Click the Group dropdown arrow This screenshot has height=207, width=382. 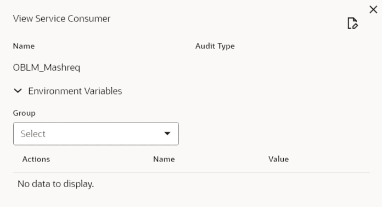(167, 133)
